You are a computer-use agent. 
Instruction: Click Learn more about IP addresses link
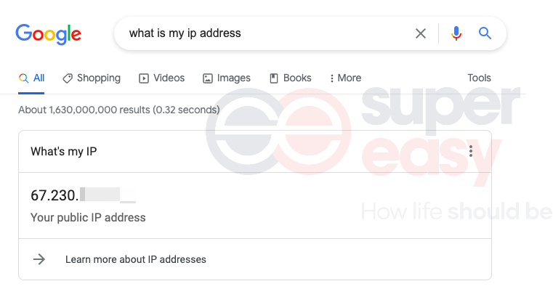[x=136, y=259]
